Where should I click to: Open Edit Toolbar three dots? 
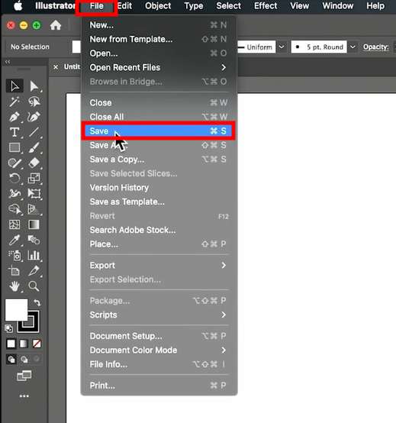tap(24, 396)
